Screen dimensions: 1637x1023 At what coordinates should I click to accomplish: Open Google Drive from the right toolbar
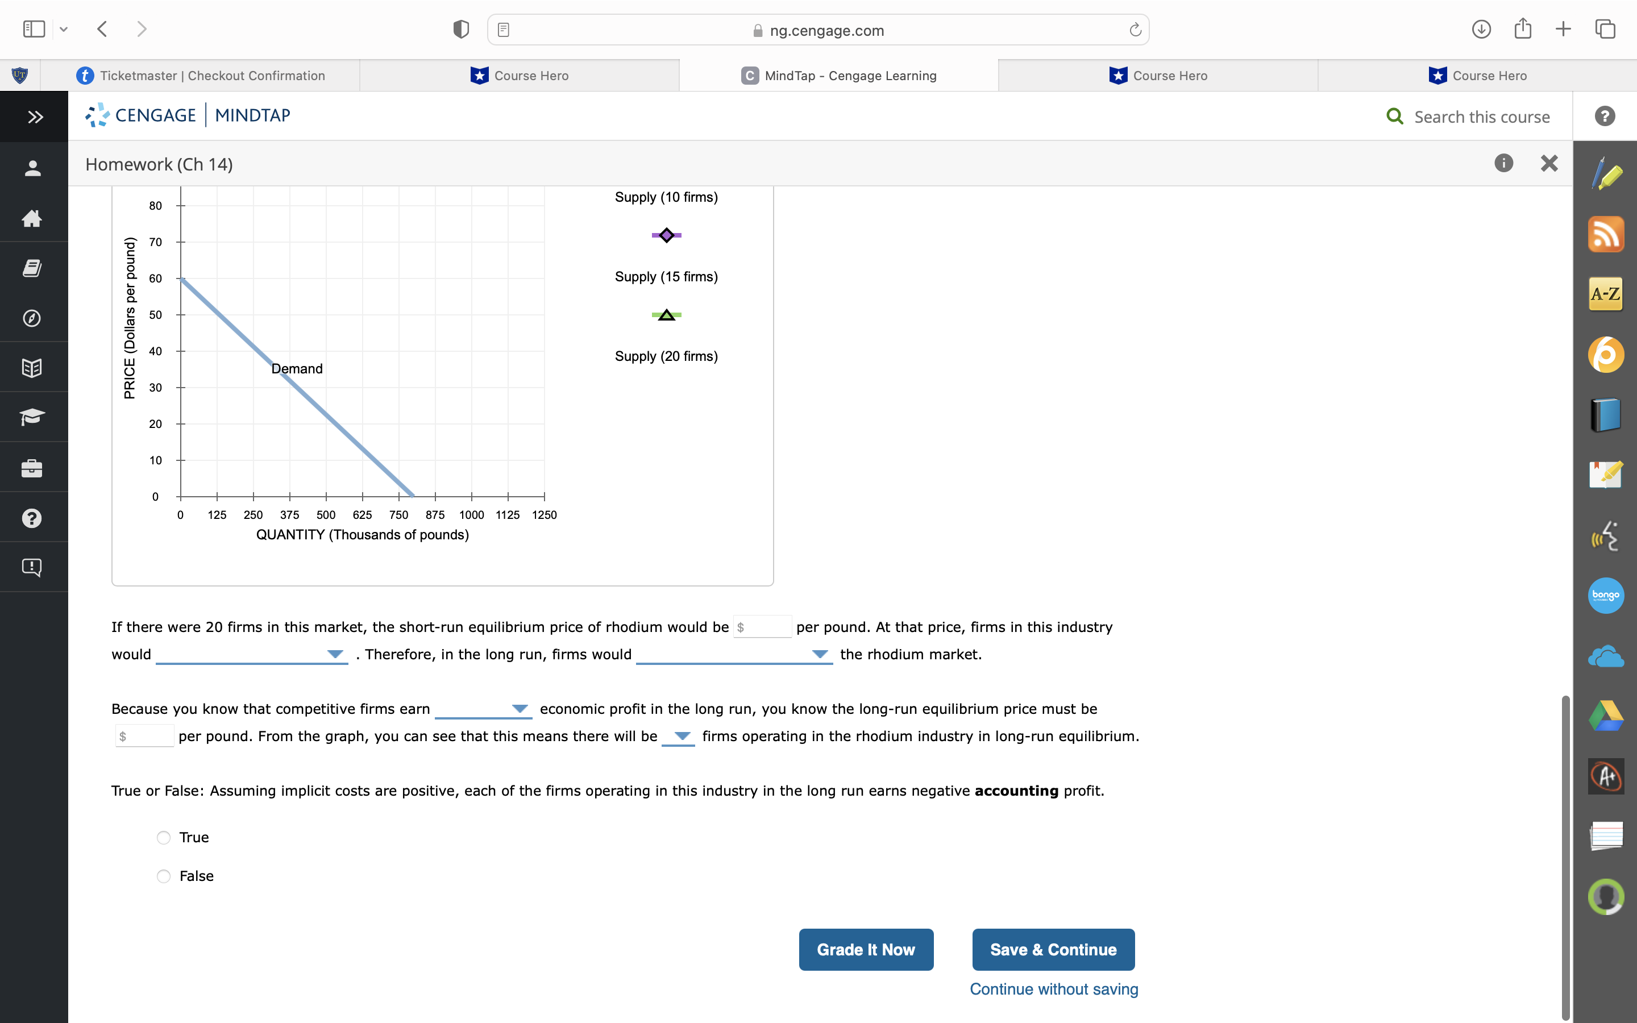point(1606,715)
